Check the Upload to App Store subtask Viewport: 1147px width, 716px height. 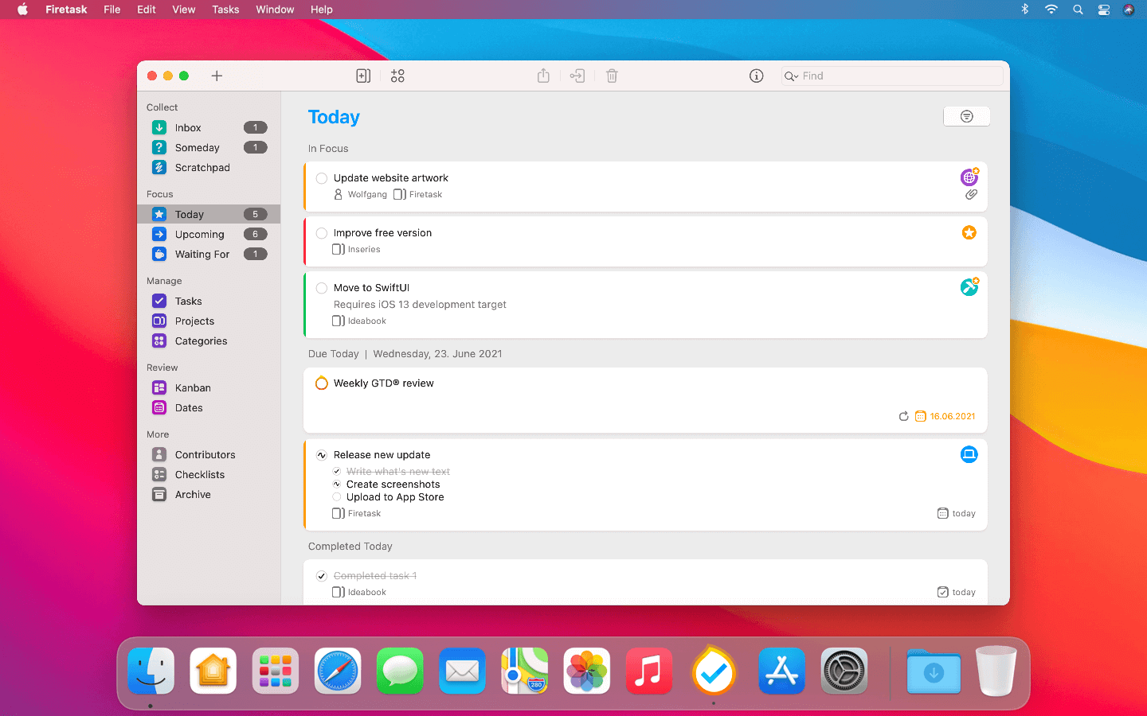click(337, 496)
